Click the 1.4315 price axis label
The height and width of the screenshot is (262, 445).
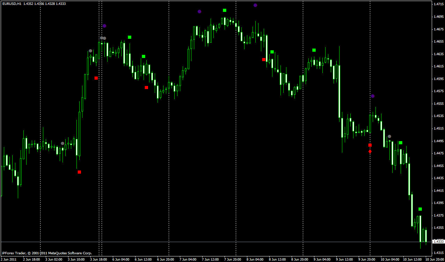tap(438, 253)
